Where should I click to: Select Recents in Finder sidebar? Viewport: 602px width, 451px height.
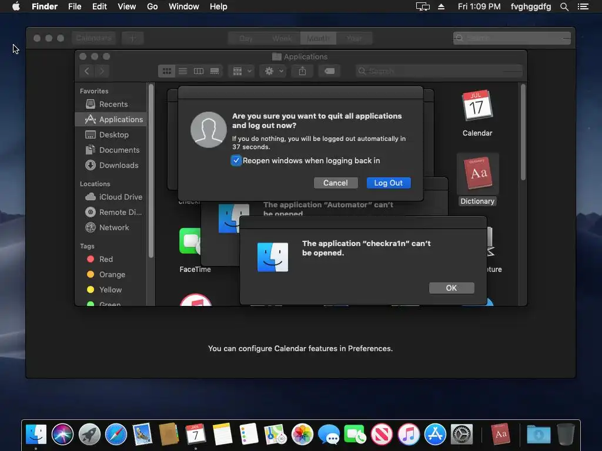111,104
